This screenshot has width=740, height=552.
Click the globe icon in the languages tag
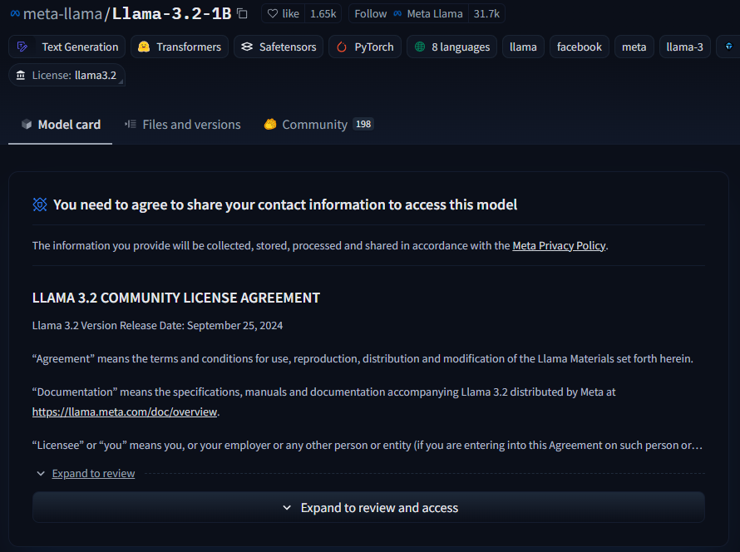pos(420,47)
